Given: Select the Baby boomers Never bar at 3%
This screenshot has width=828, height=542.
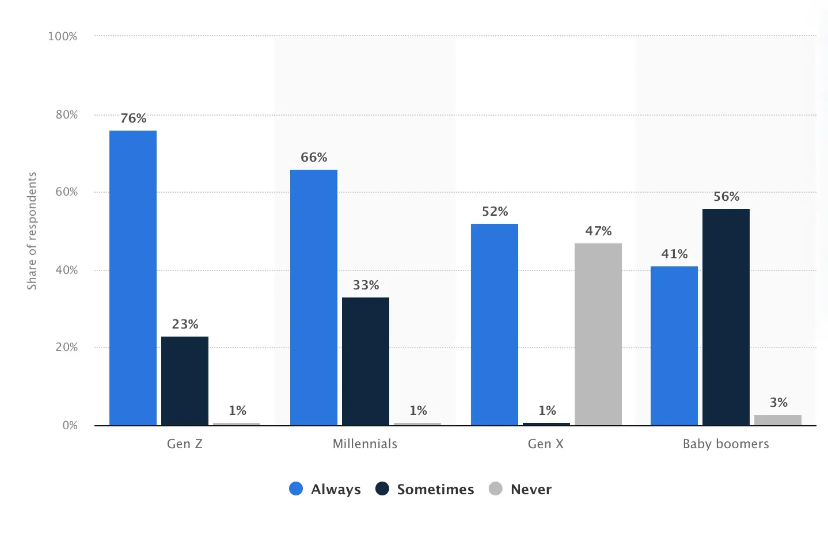Looking at the screenshot, I should pyautogui.click(x=778, y=420).
